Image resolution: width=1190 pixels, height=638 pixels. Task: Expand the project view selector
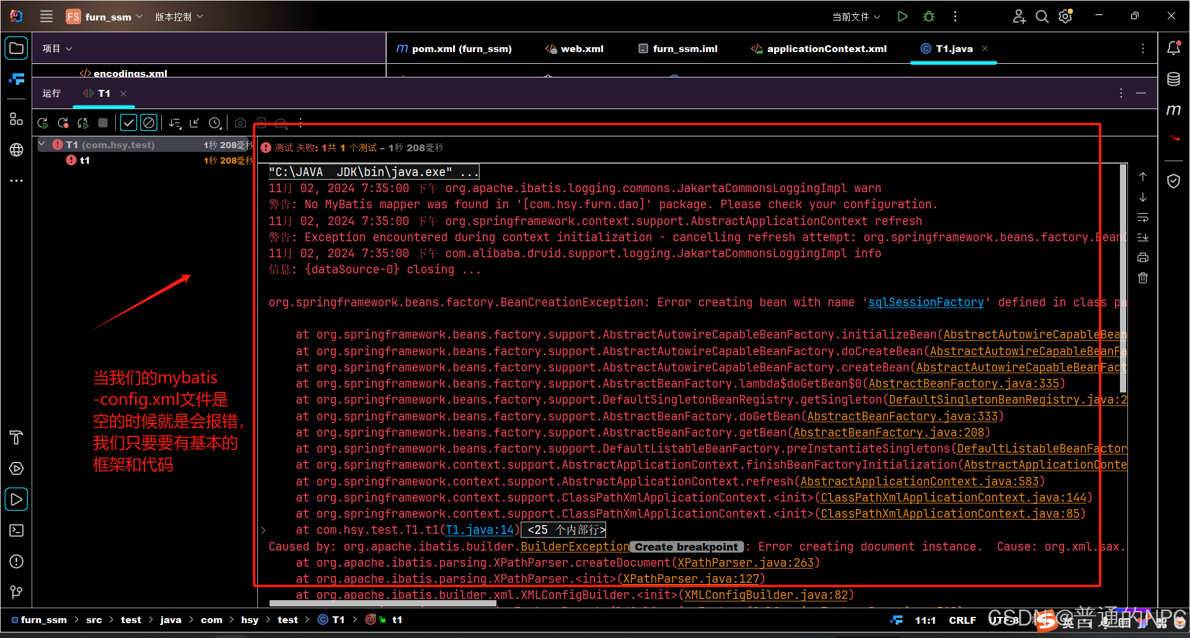(57, 48)
